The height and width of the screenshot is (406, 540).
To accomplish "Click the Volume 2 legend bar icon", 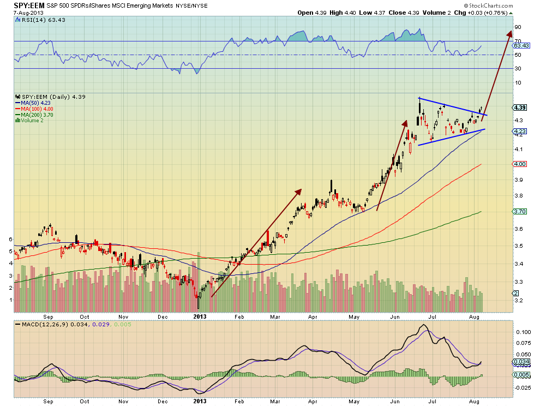I will click(x=17, y=121).
